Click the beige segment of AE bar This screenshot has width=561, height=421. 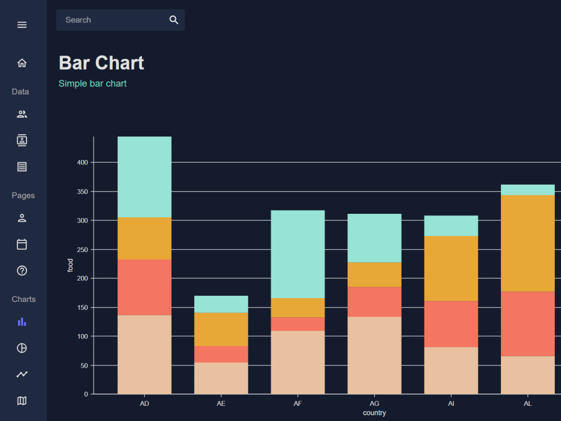(221, 378)
